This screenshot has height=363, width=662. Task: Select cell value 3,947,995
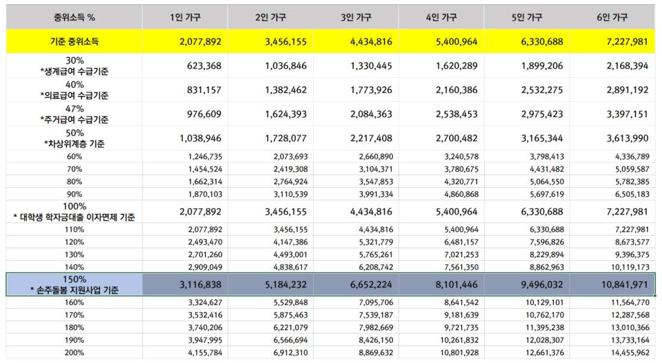click(205, 341)
